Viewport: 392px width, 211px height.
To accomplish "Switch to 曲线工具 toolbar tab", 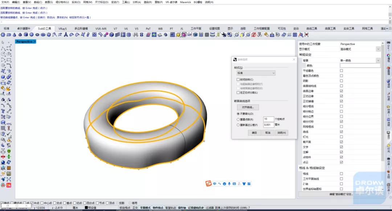I will [x=312, y=29].
